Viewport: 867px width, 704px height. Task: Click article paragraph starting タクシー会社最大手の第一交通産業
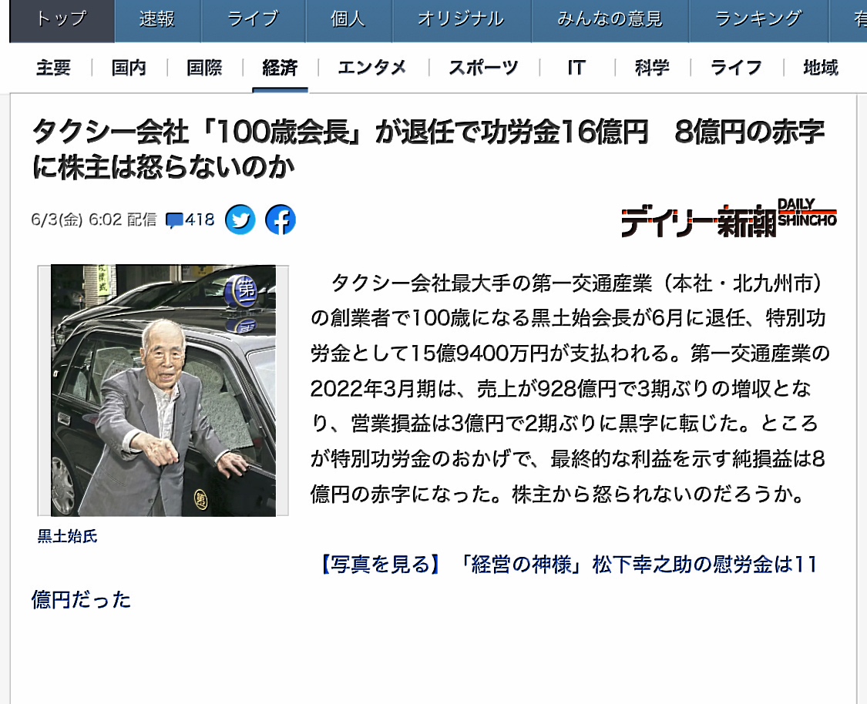[x=570, y=388]
